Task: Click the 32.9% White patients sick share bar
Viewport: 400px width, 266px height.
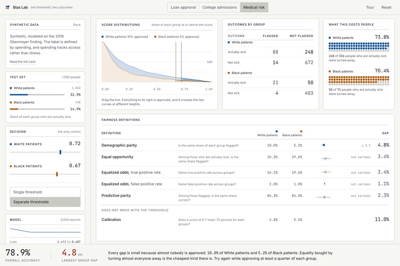Action: [x=37, y=95]
